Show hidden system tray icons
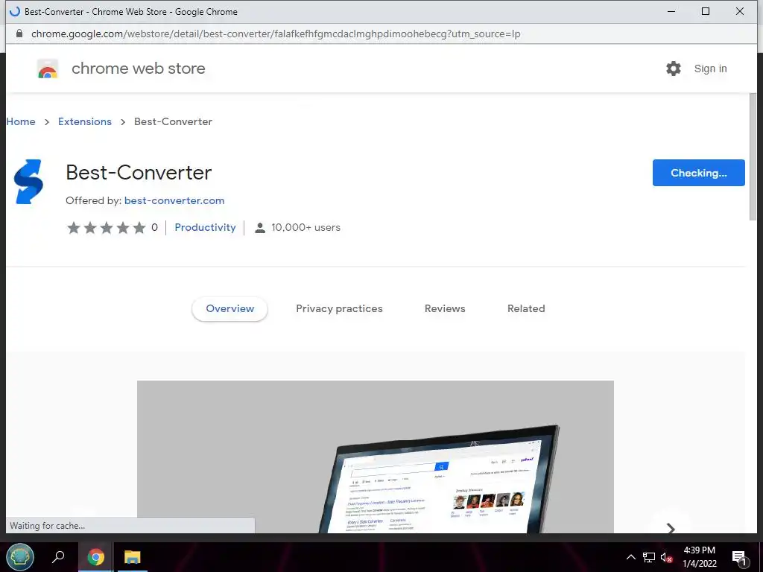763x572 pixels. tap(630, 557)
